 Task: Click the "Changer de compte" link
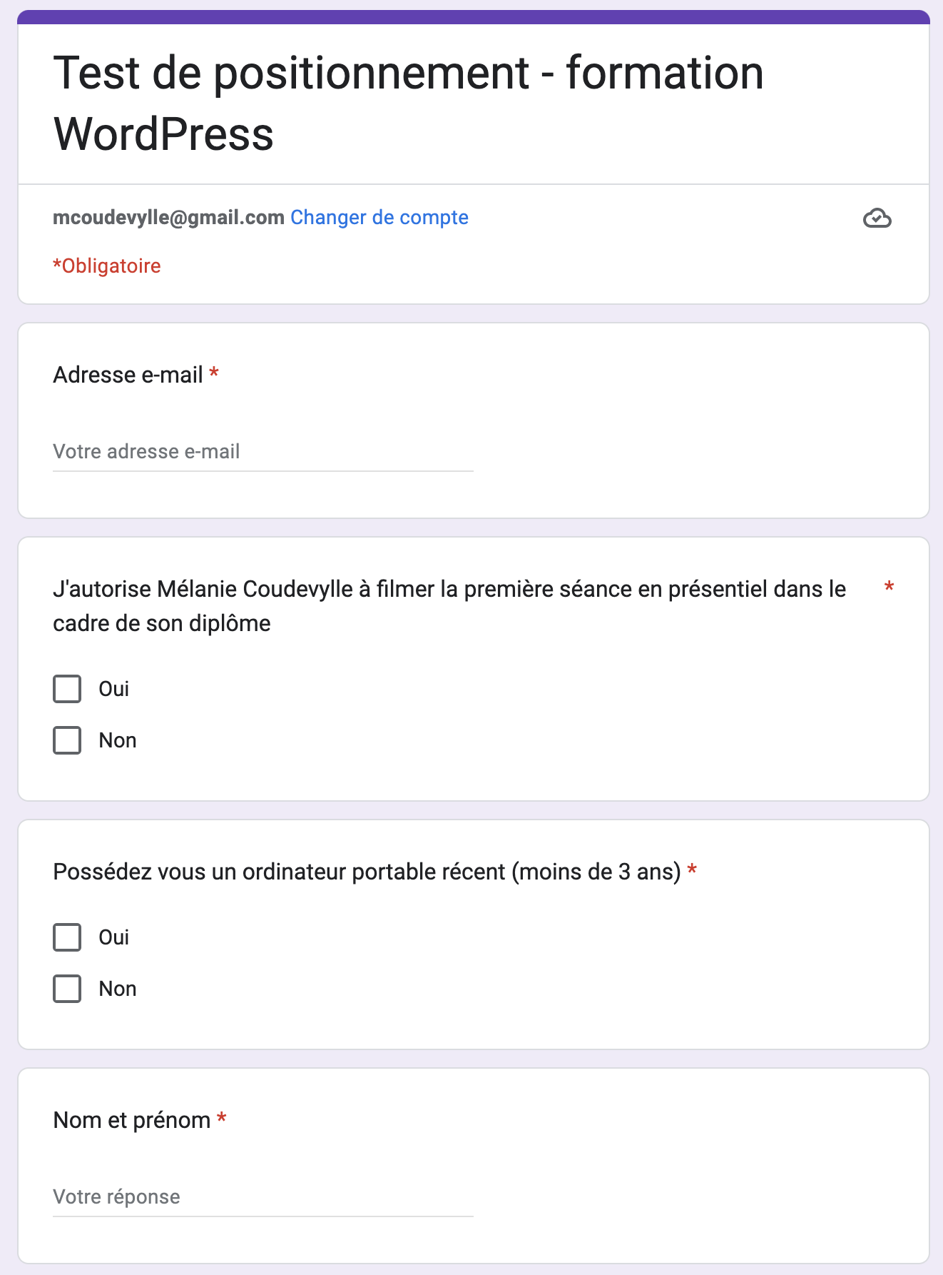coord(379,218)
